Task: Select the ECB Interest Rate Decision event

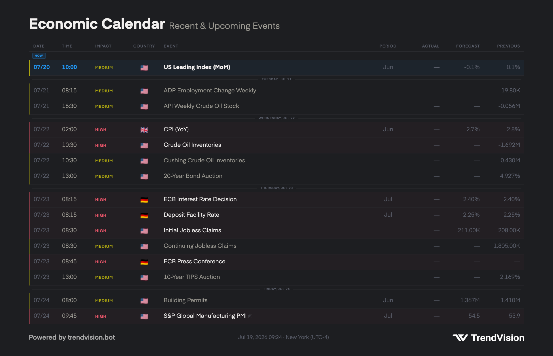Action: (x=200, y=199)
